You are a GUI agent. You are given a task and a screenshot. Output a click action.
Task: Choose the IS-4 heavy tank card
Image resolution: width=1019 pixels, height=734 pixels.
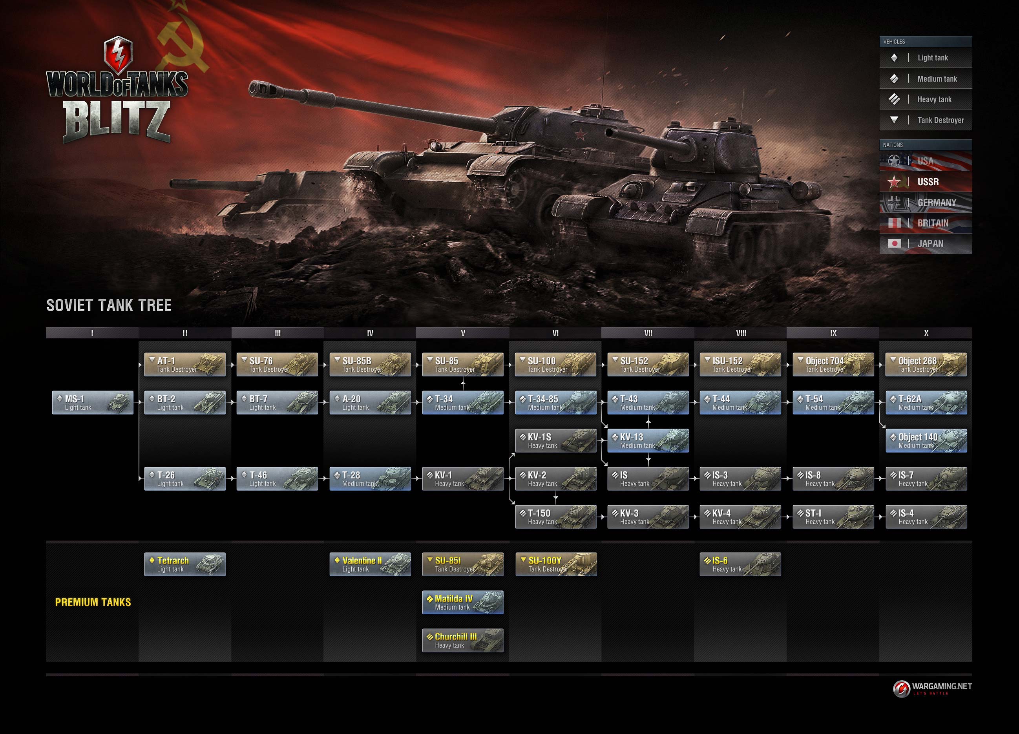click(x=926, y=517)
